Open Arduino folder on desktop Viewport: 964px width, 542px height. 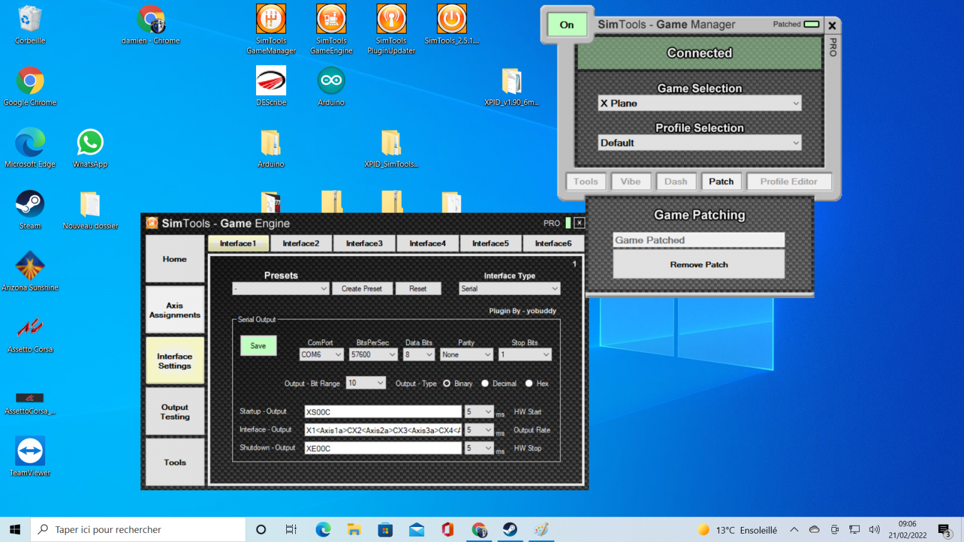point(271,148)
